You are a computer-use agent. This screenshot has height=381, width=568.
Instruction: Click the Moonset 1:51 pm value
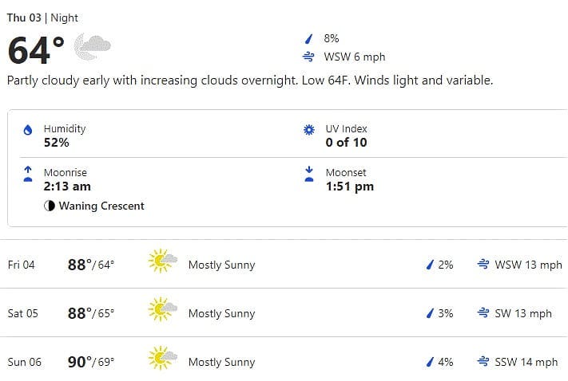point(350,187)
